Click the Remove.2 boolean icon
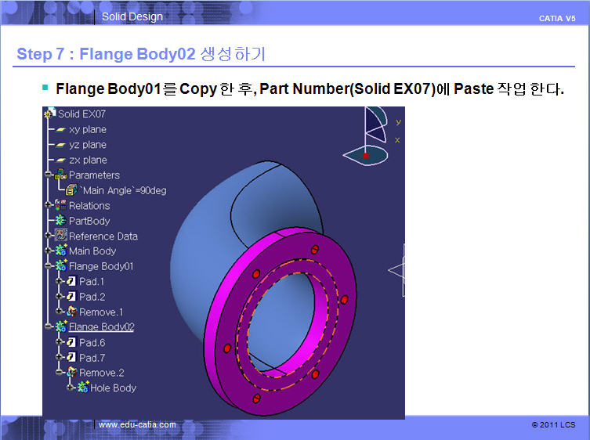The width and height of the screenshot is (590, 440). [x=72, y=373]
